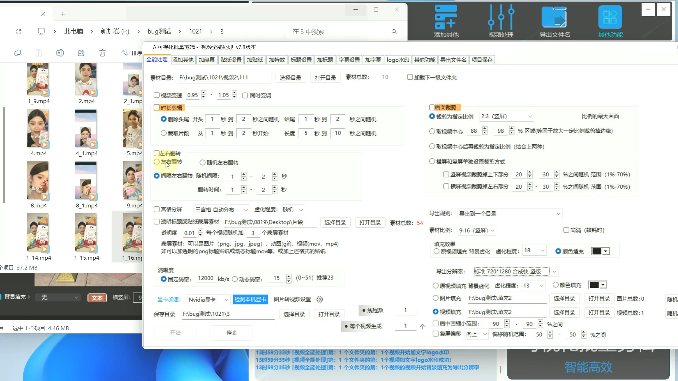Click the 文本 button in background window
Image resolution: width=678 pixels, height=381 pixels.
[x=97, y=298]
